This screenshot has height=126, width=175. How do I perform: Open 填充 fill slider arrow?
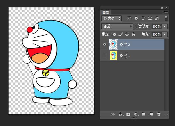[x=164, y=34]
